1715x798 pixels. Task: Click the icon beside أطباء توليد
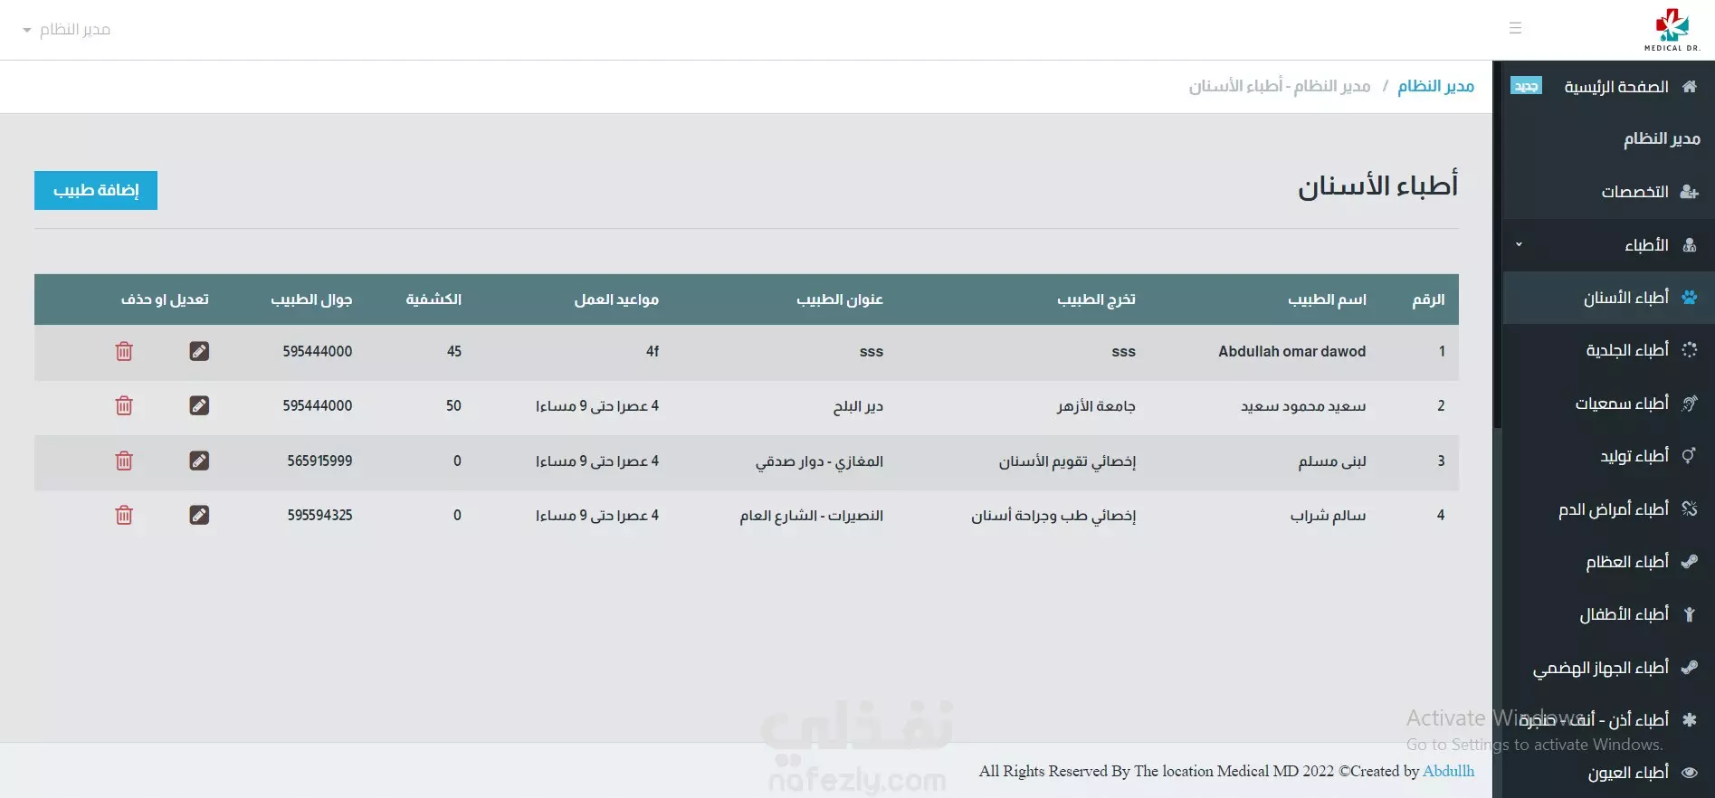pyautogui.click(x=1689, y=455)
